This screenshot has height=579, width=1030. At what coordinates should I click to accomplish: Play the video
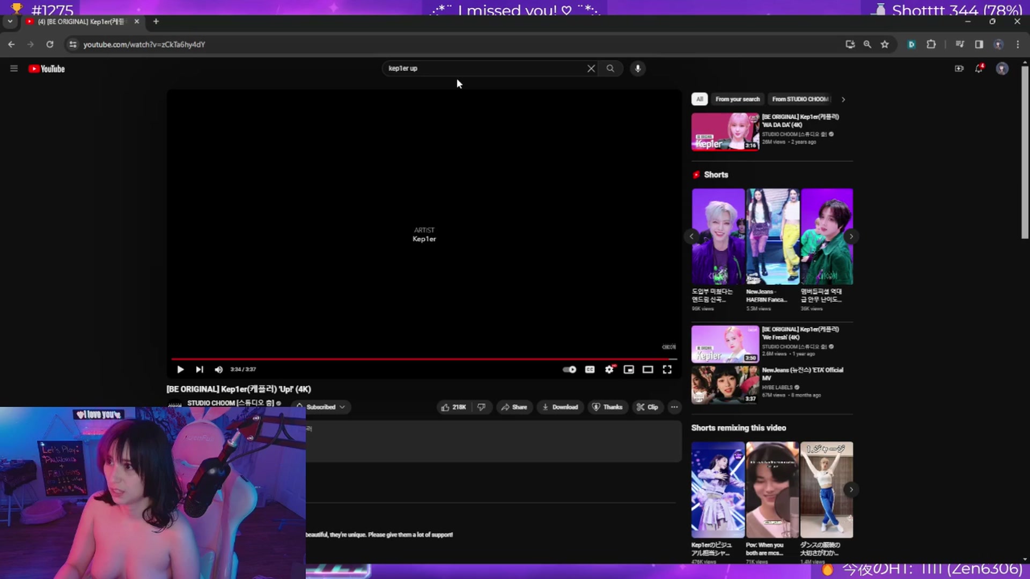(180, 369)
